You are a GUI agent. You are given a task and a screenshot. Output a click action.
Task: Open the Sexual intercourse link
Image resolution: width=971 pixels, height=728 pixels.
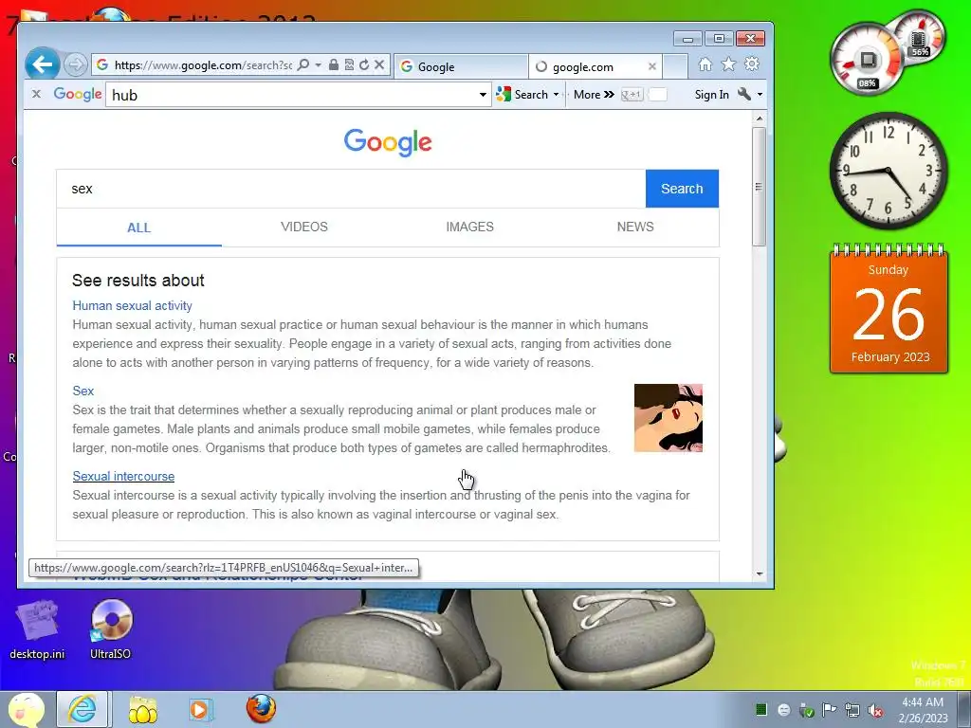coord(123,476)
